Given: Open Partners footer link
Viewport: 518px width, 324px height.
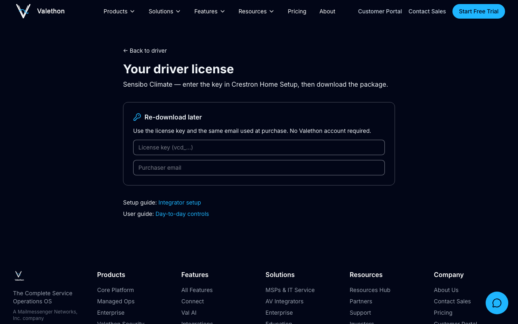Looking at the screenshot, I should point(361,301).
